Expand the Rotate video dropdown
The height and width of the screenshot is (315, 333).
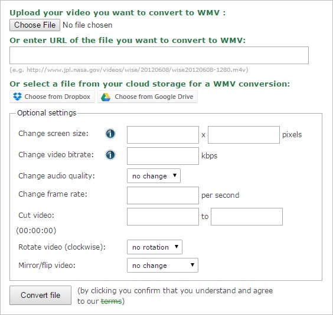coord(155,247)
